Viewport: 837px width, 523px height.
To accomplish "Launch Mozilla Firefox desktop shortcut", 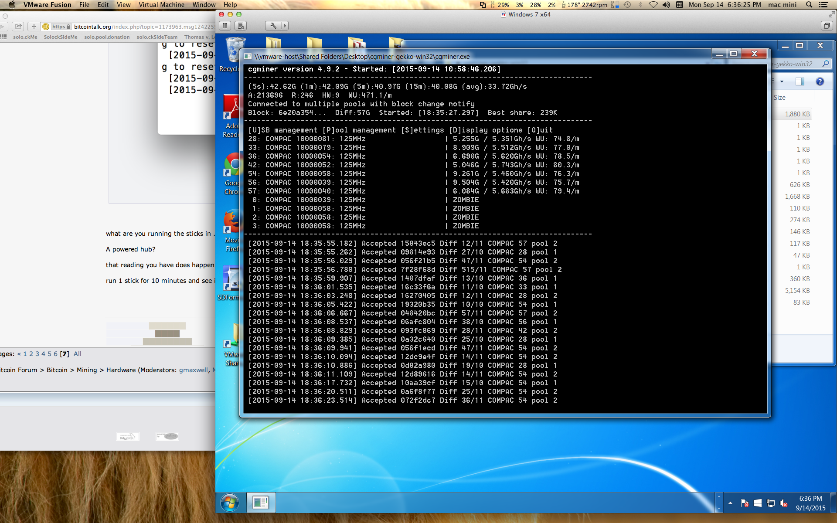I will tap(231, 231).
